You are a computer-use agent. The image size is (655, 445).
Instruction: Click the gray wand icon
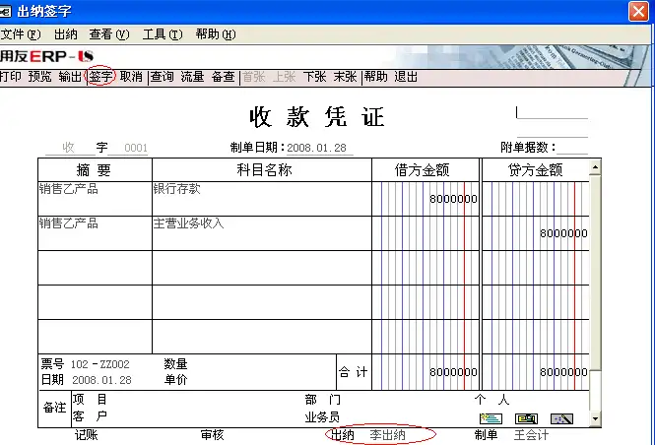(561, 418)
